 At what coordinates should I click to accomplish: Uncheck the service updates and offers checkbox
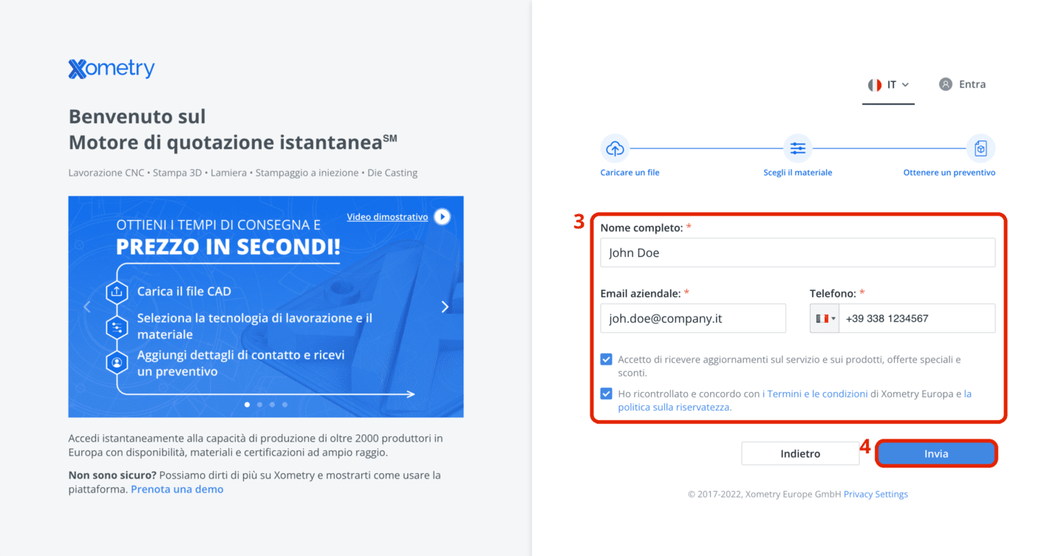point(607,360)
